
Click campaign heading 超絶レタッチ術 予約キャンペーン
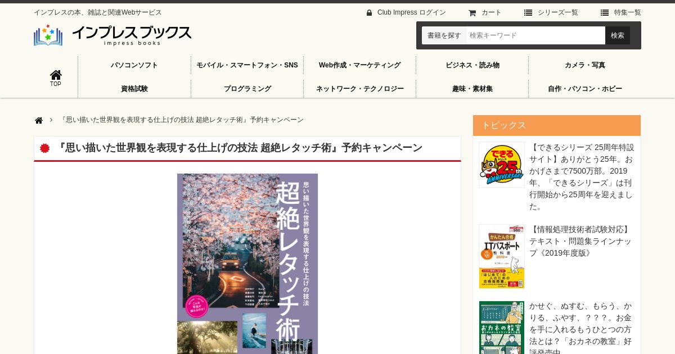240,148
